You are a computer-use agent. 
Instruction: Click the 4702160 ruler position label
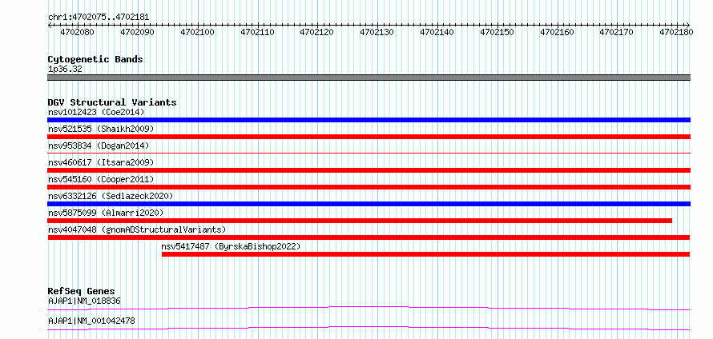coord(557,32)
